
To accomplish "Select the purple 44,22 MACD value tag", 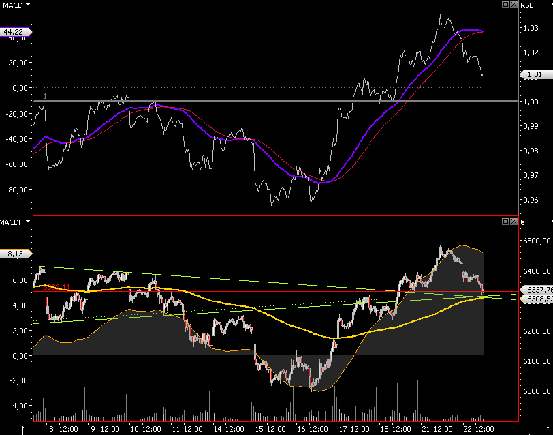I will 16,32.
